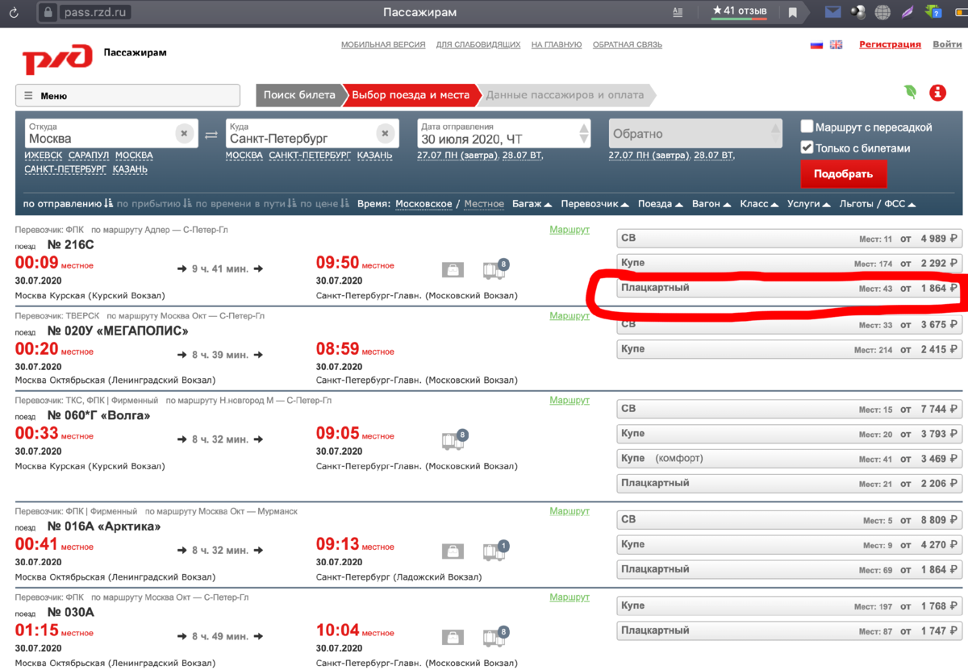968x670 pixels.
Task: Open Обратная связь link
Action: 628,45
